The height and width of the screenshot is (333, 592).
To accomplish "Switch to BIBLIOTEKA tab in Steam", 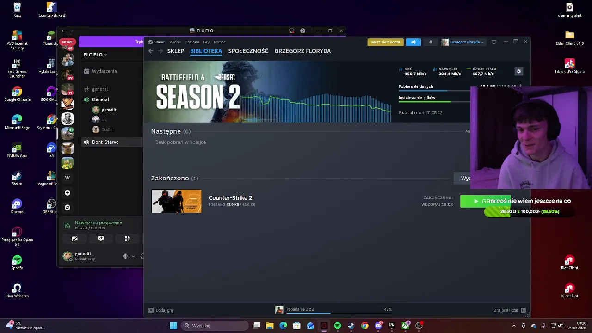I will point(206,51).
